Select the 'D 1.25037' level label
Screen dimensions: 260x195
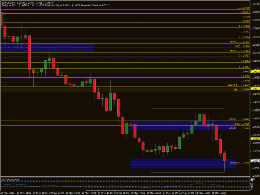pyautogui.click(x=244, y=56)
